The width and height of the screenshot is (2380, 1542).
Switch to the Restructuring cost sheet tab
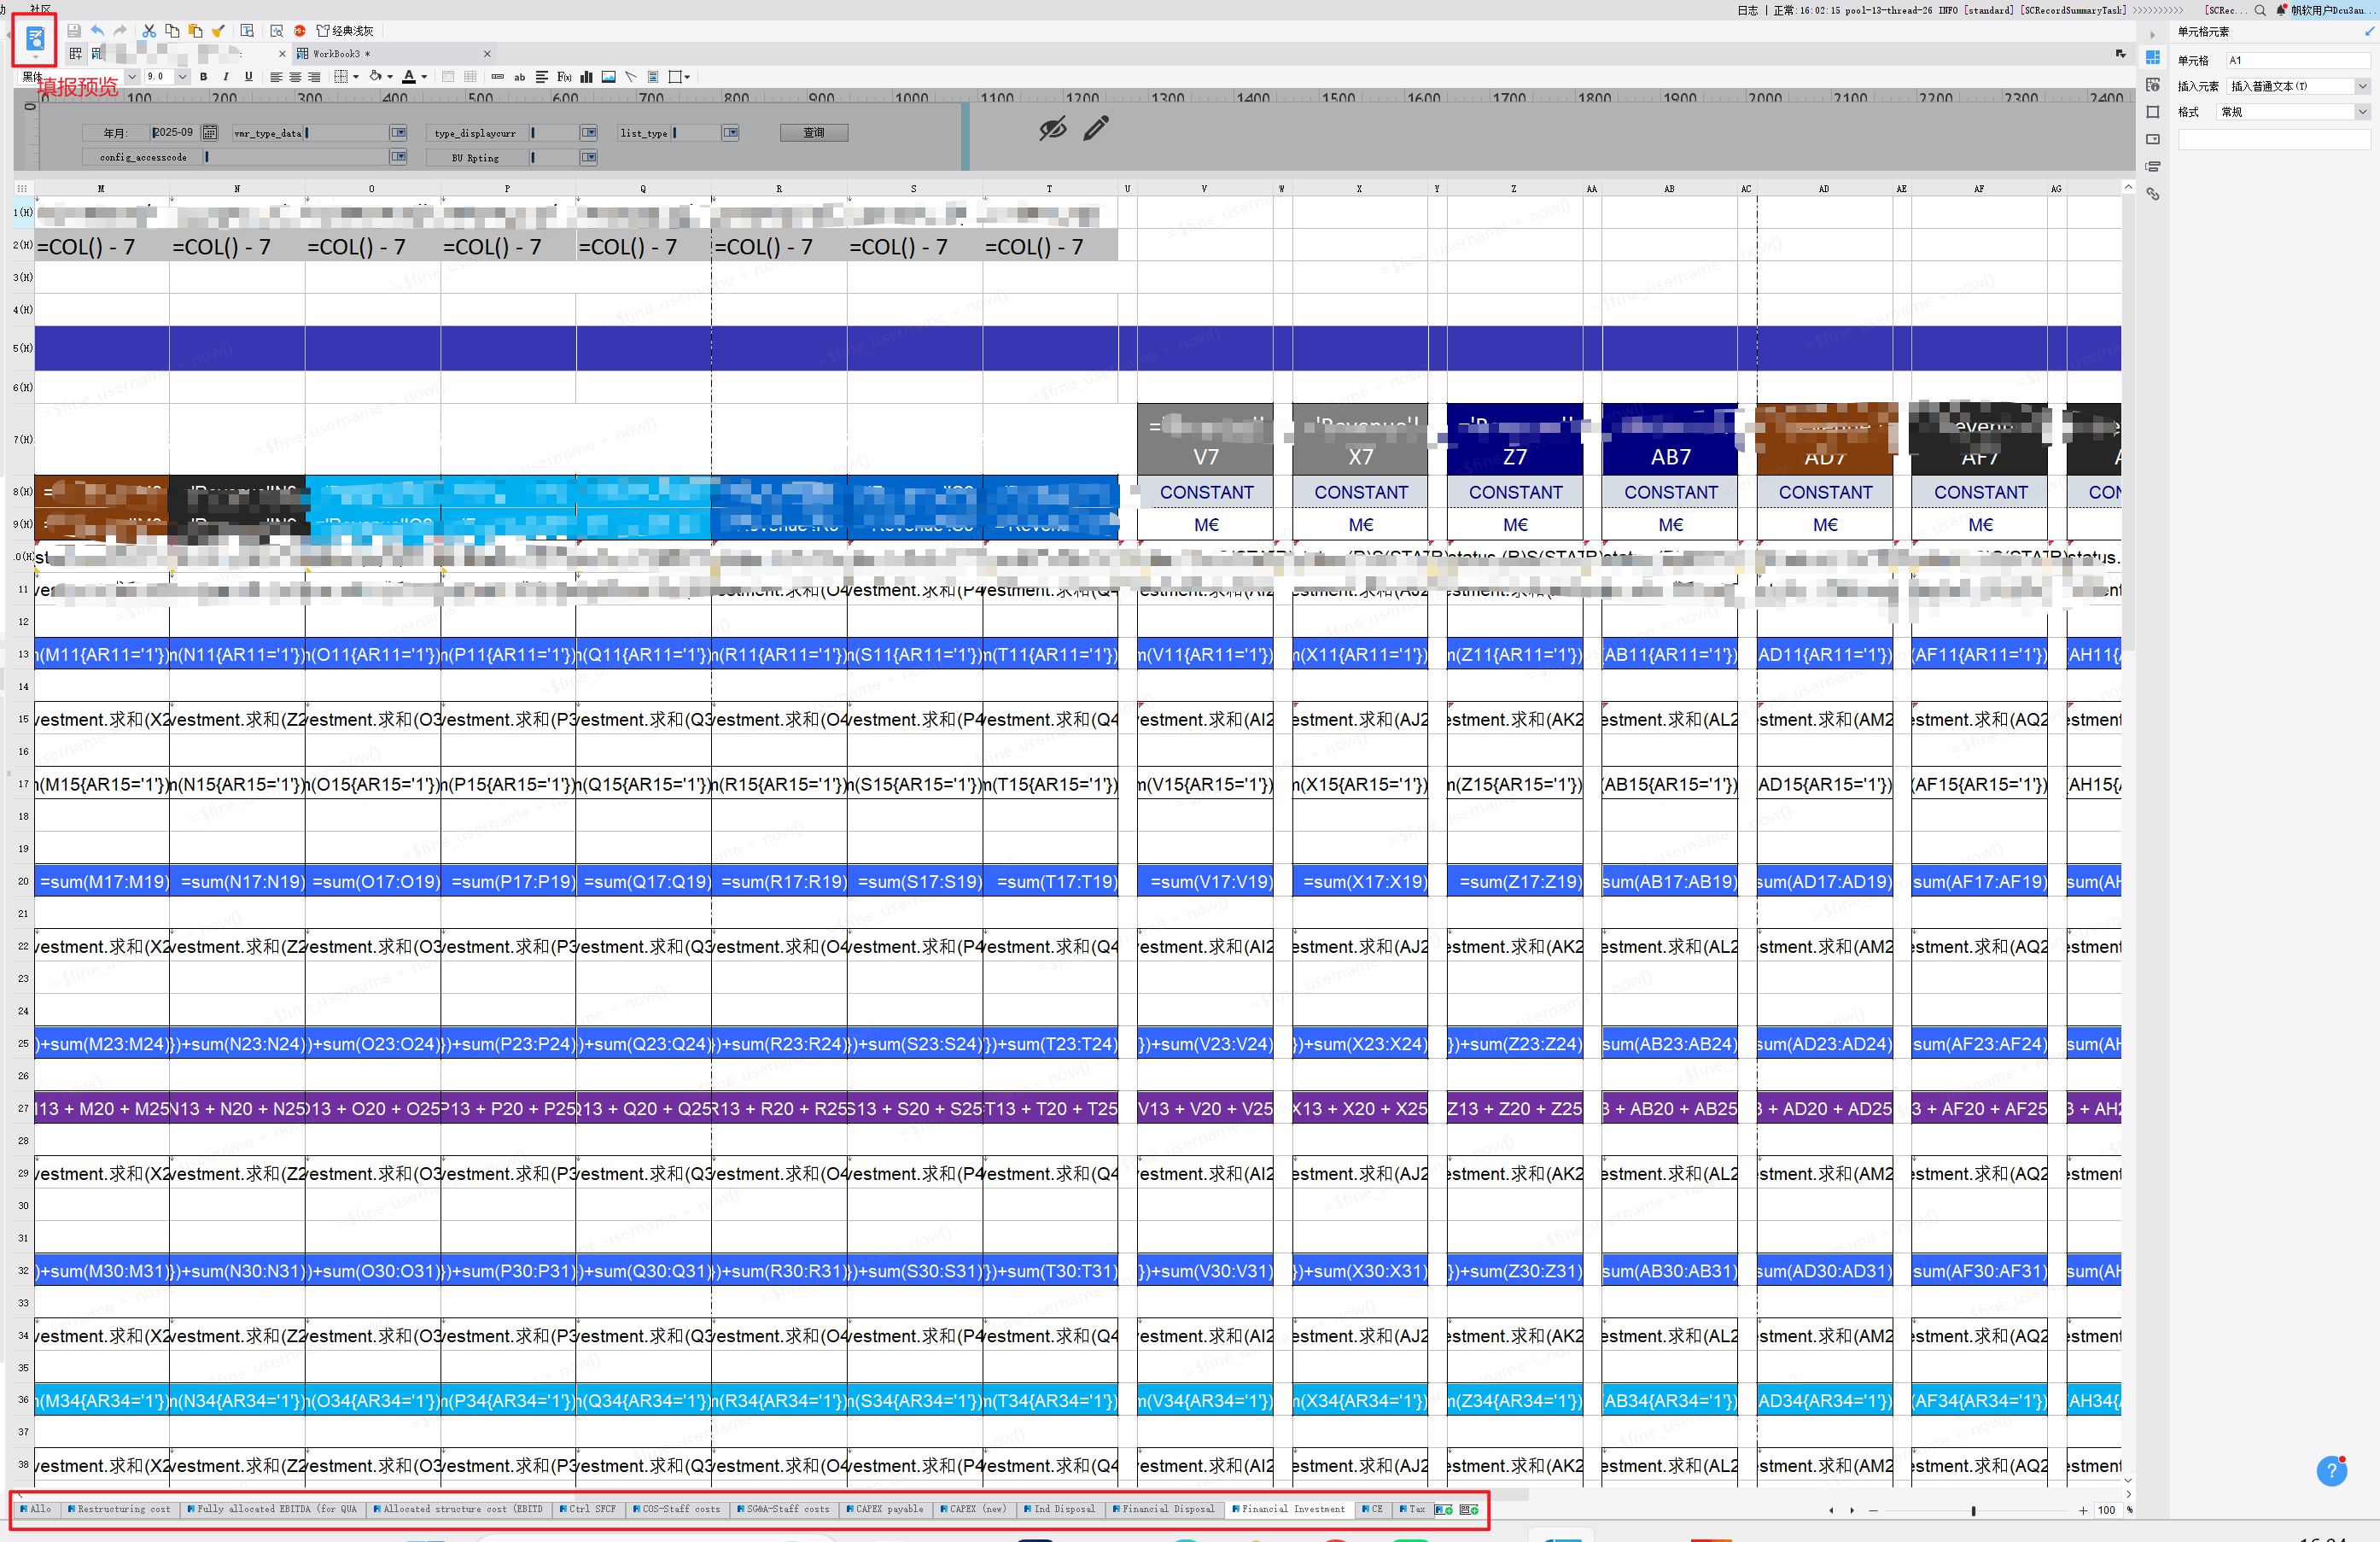123,1509
